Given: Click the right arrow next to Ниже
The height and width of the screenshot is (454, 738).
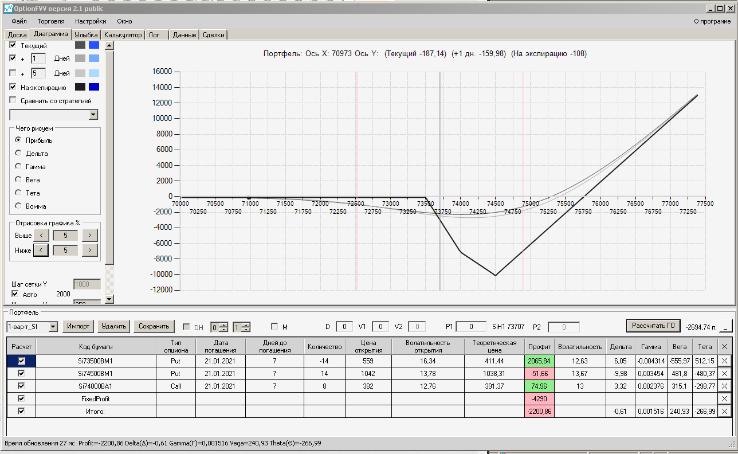Looking at the screenshot, I should [x=90, y=250].
